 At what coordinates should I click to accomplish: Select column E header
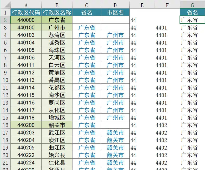142,5
